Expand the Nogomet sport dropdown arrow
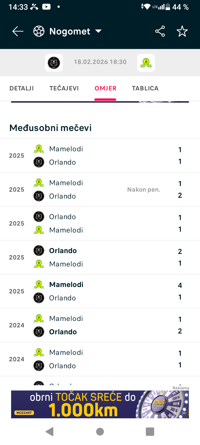Screen dimensions: 200x445 point(98,31)
